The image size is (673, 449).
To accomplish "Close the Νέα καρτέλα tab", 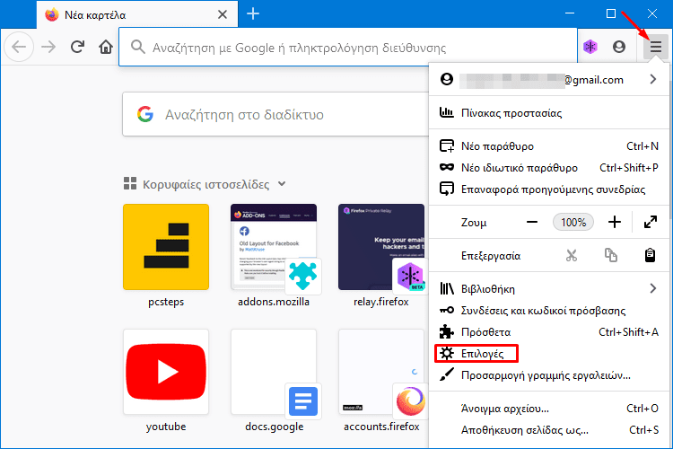I will [x=223, y=14].
